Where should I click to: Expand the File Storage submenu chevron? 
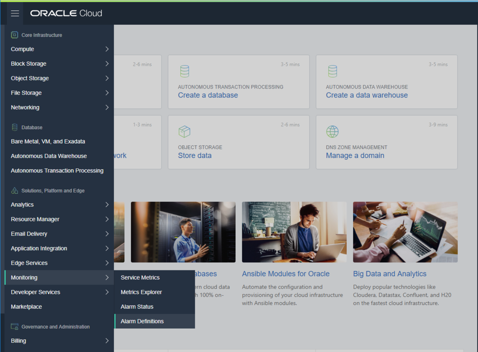pyautogui.click(x=107, y=93)
